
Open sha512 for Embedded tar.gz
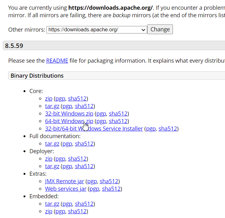84,204
